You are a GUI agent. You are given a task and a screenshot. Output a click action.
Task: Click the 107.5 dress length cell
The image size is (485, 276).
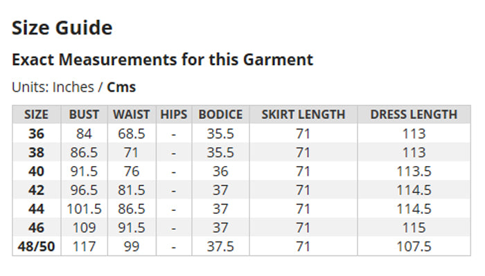tap(414, 246)
